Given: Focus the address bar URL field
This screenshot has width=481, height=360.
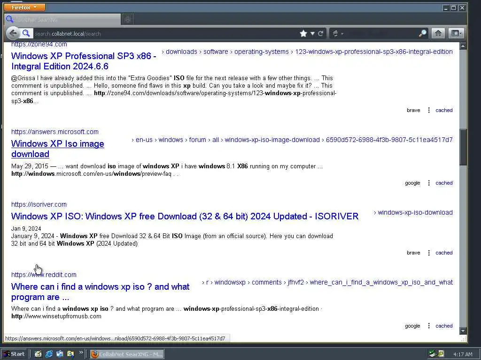Looking at the screenshot, I should tap(166, 34).
